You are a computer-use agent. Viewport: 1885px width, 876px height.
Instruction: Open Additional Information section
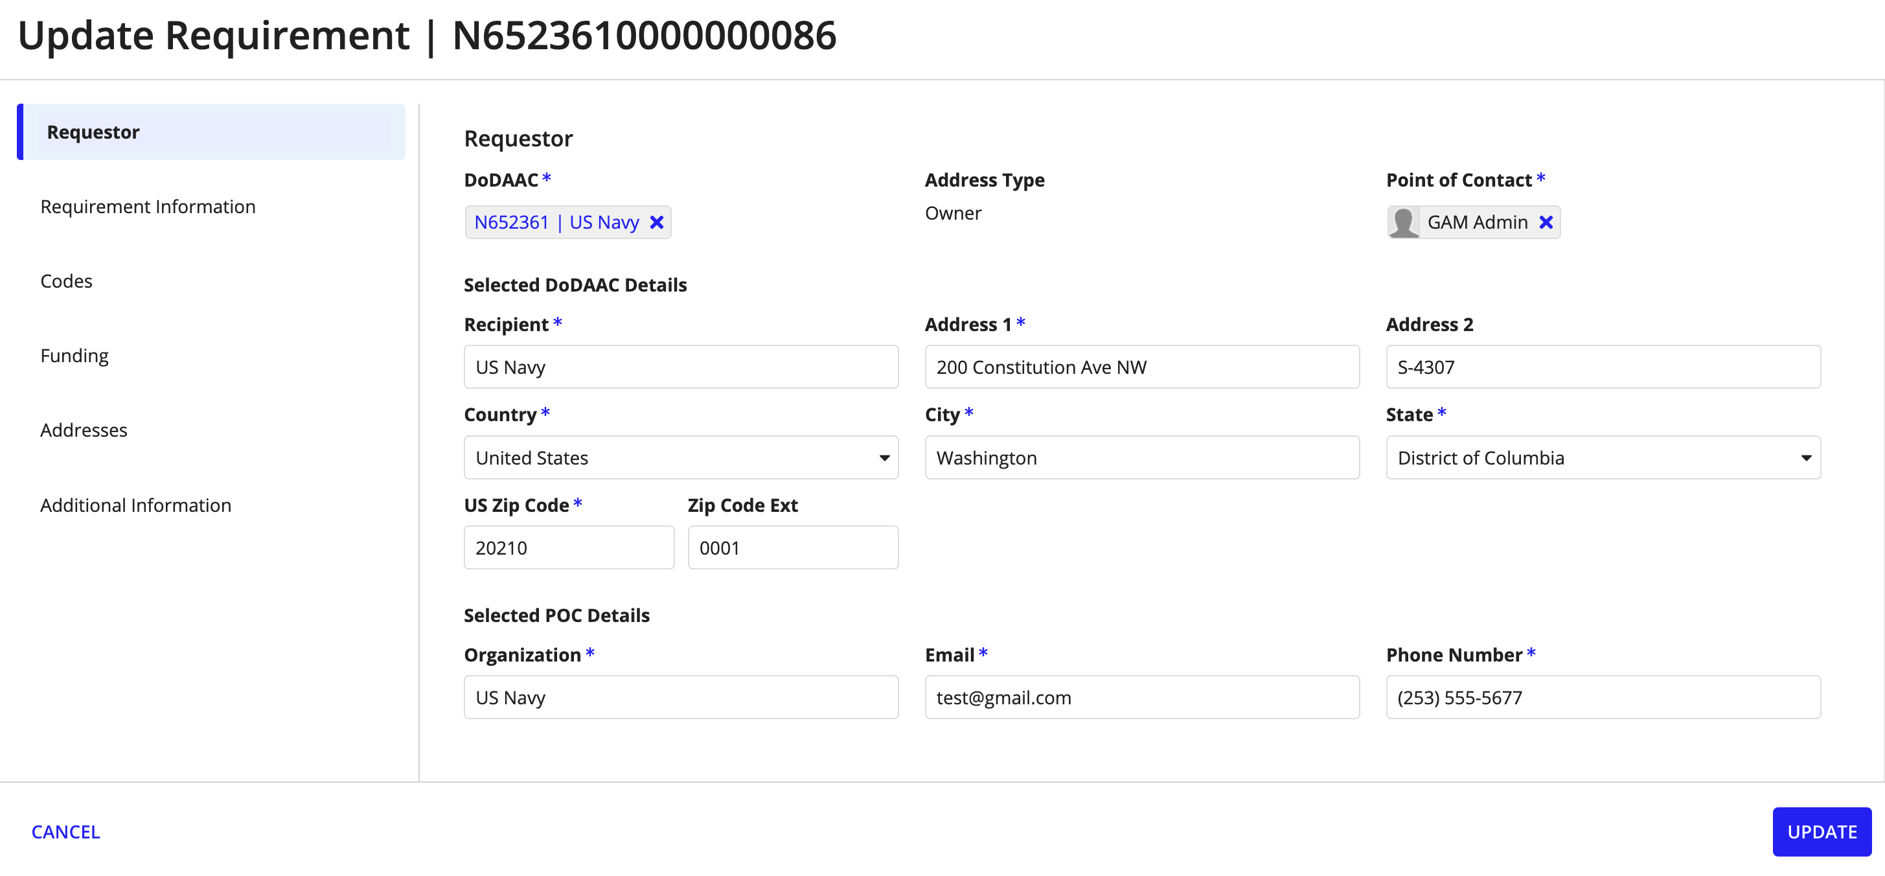pyautogui.click(x=136, y=505)
